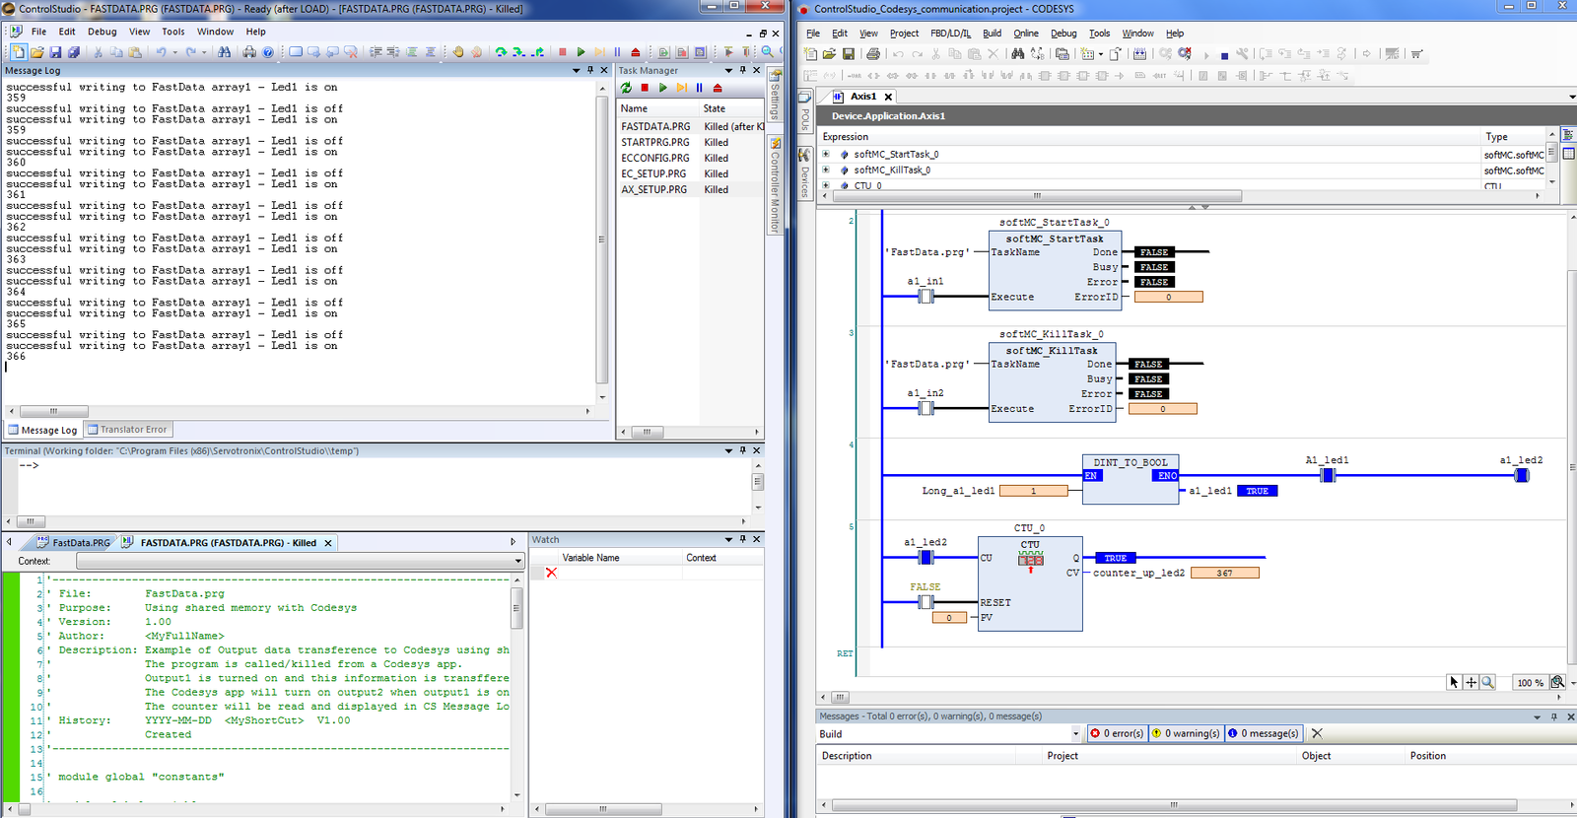Click the State column header in Task Manager
1577x818 pixels.
(731, 108)
